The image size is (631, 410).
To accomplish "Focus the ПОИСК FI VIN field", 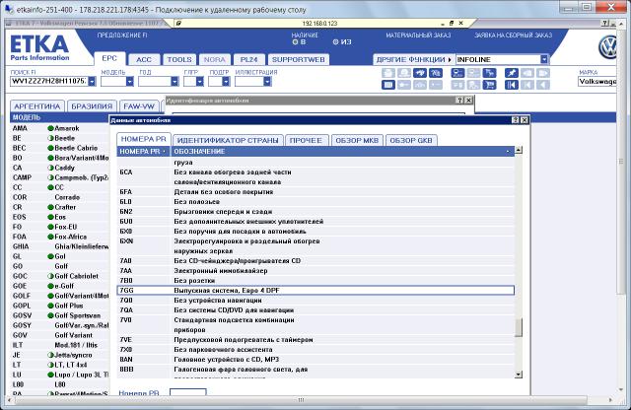I will click(x=49, y=81).
